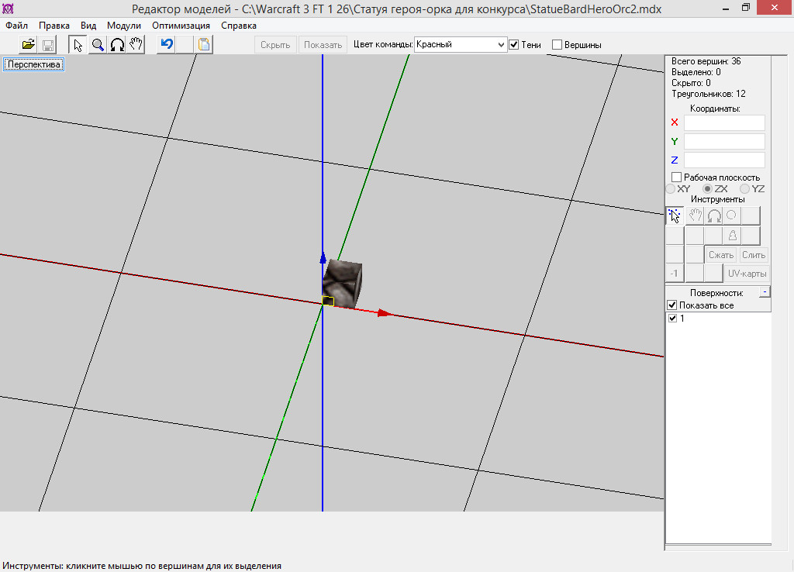794x572 pixels.
Task: Activate the magnifier zoom tool
Action: pos(97,44)
